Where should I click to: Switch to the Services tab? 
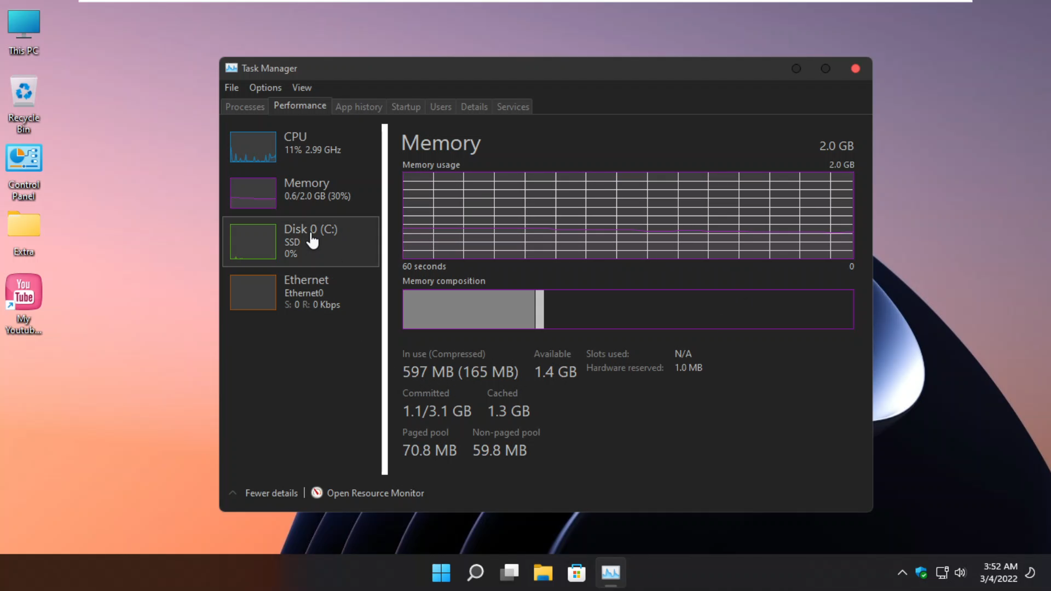pyautogui.click(x=513, y=107)
